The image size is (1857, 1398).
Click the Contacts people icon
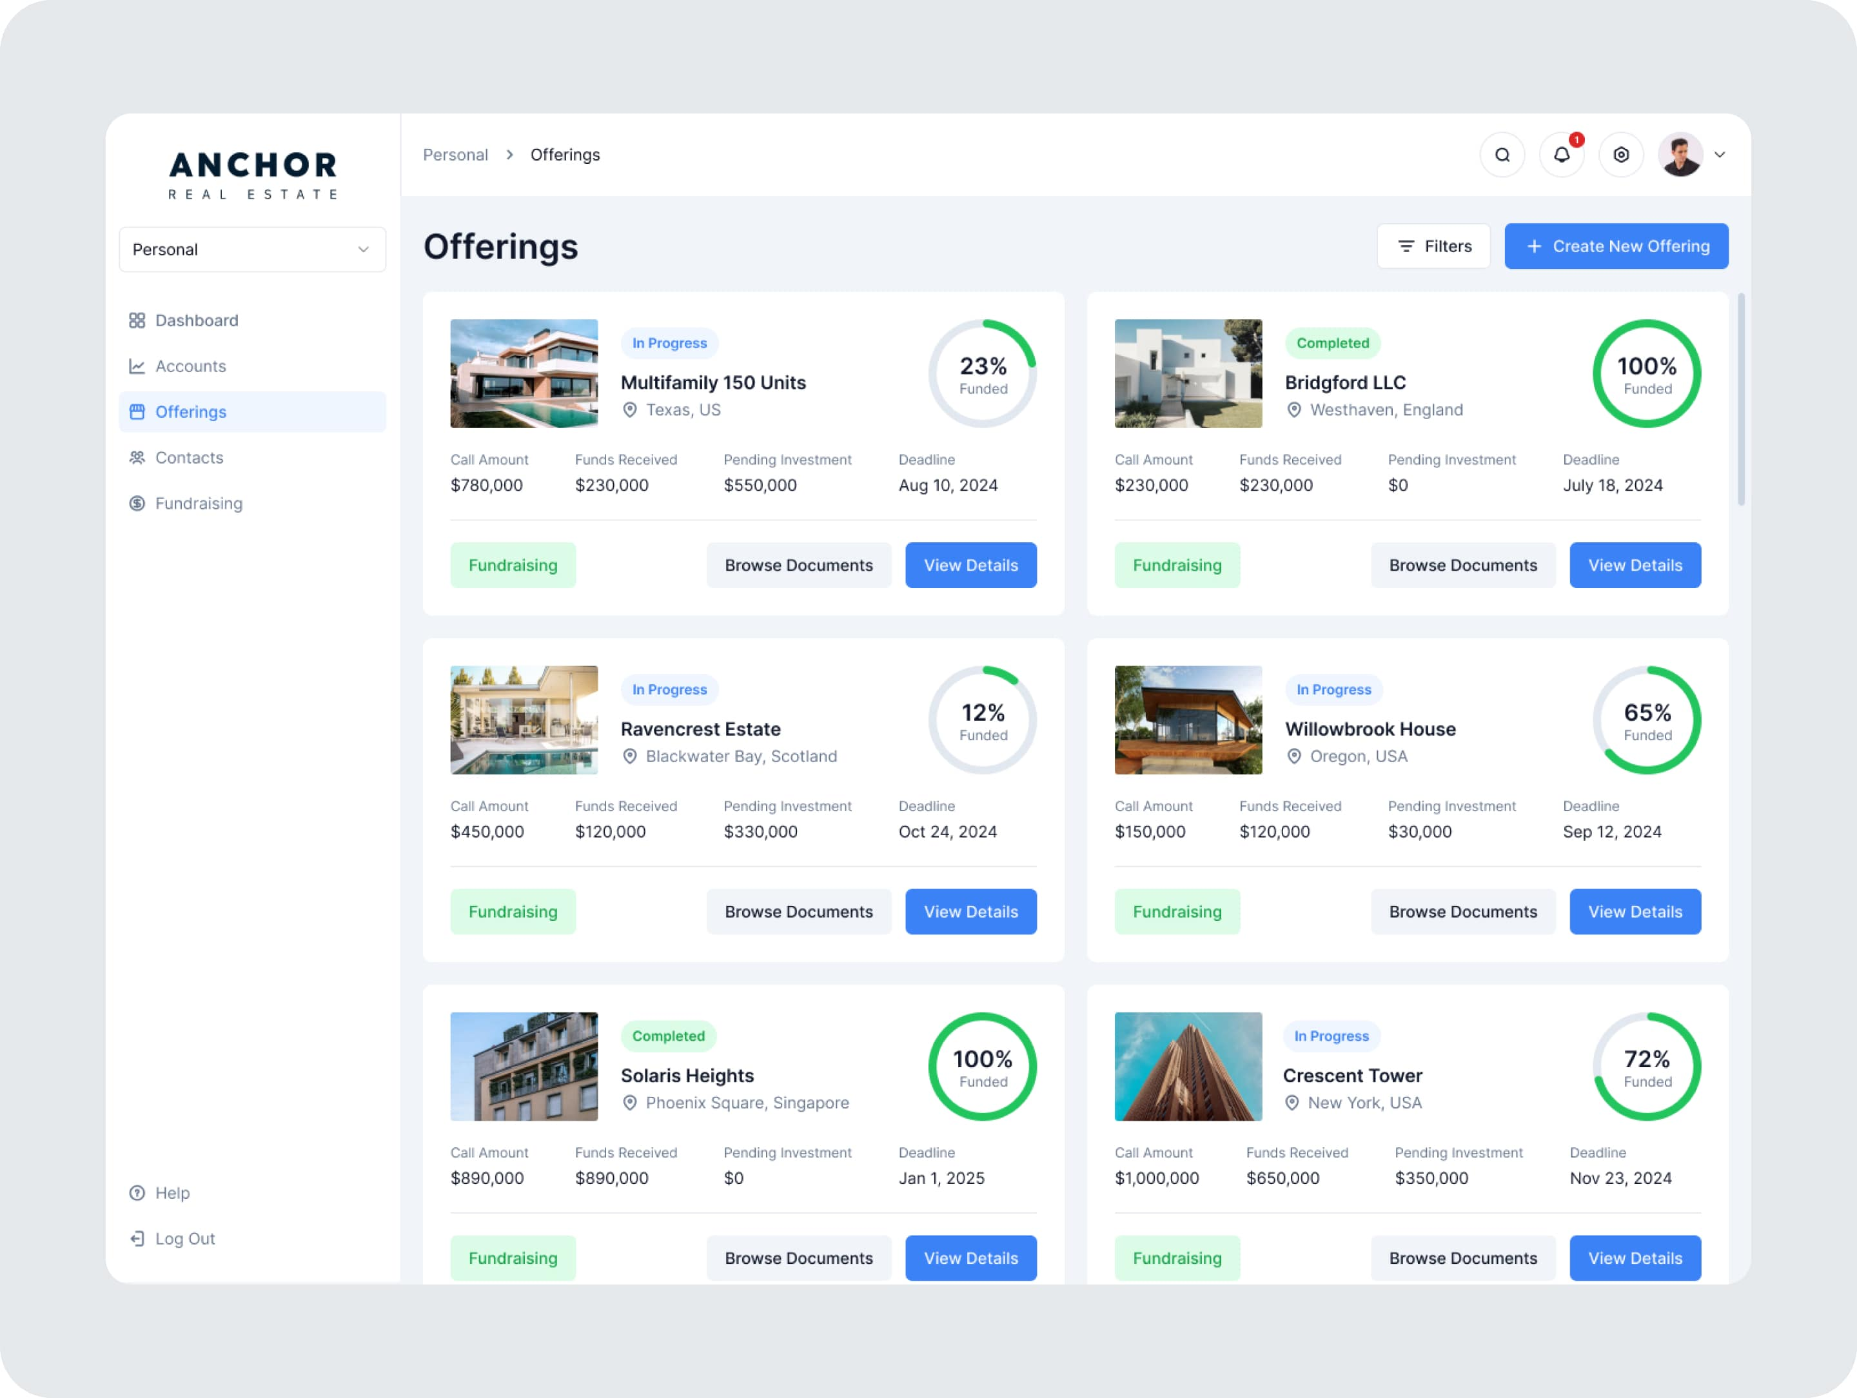click(x=137, y=458)
